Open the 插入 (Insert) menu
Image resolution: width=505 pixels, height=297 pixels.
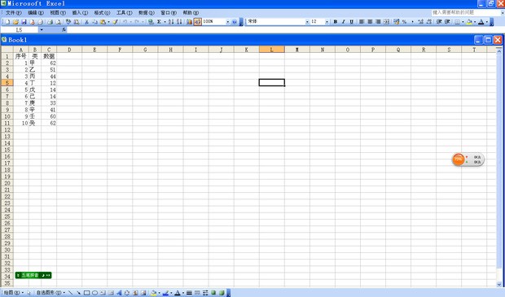[80, 12]
